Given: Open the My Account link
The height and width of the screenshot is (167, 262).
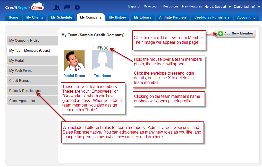Looking at the screenshot, I should (x=151, y=6).
